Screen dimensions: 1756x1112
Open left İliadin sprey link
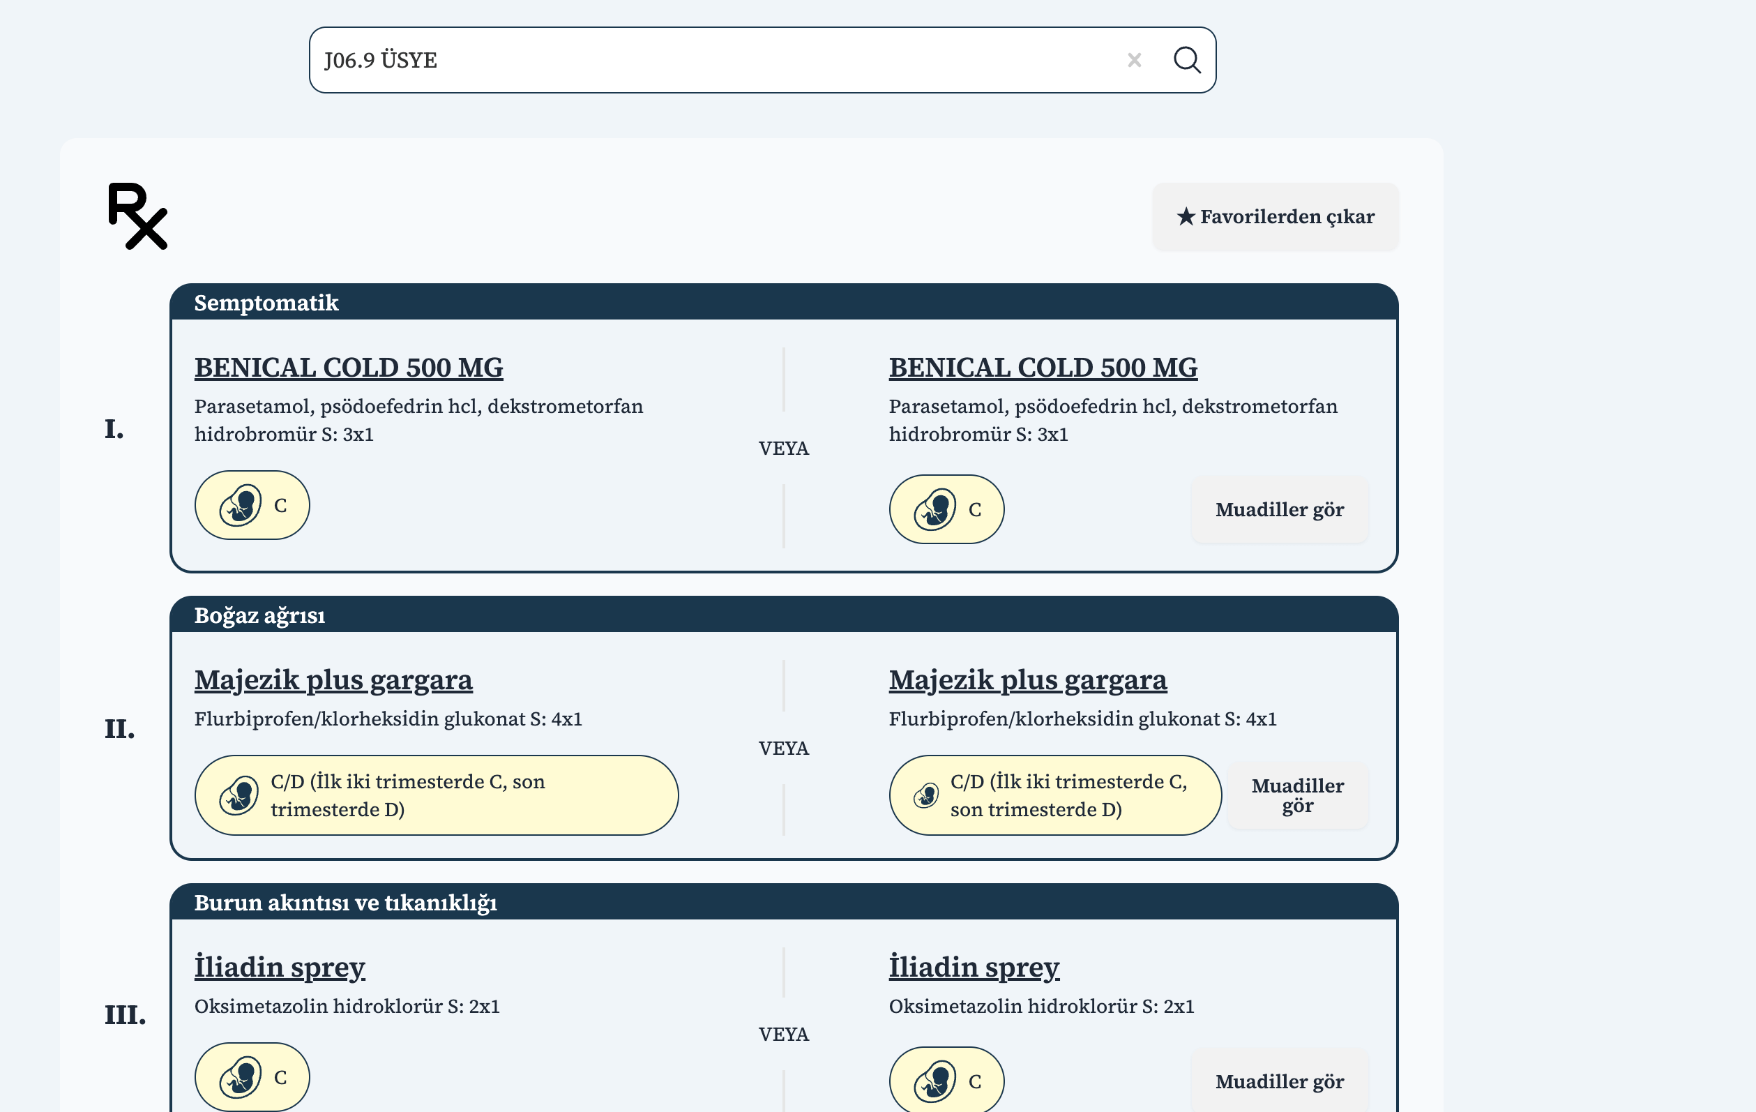pos(279,967)
